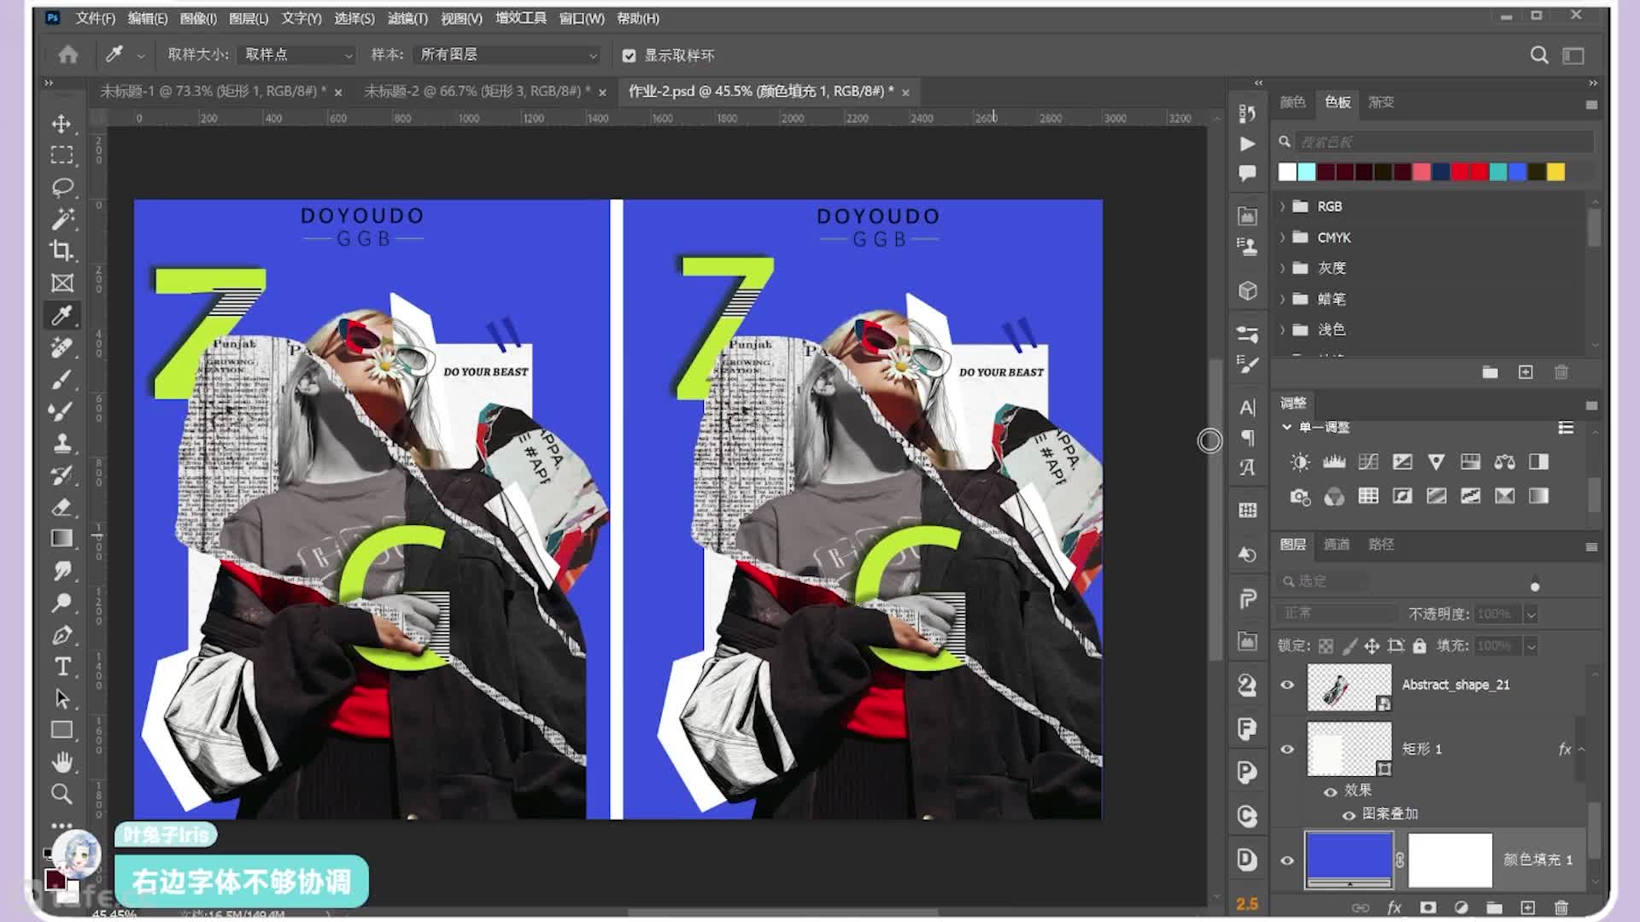
Task: Select the Horizontal Type tool
Action: 61,667
